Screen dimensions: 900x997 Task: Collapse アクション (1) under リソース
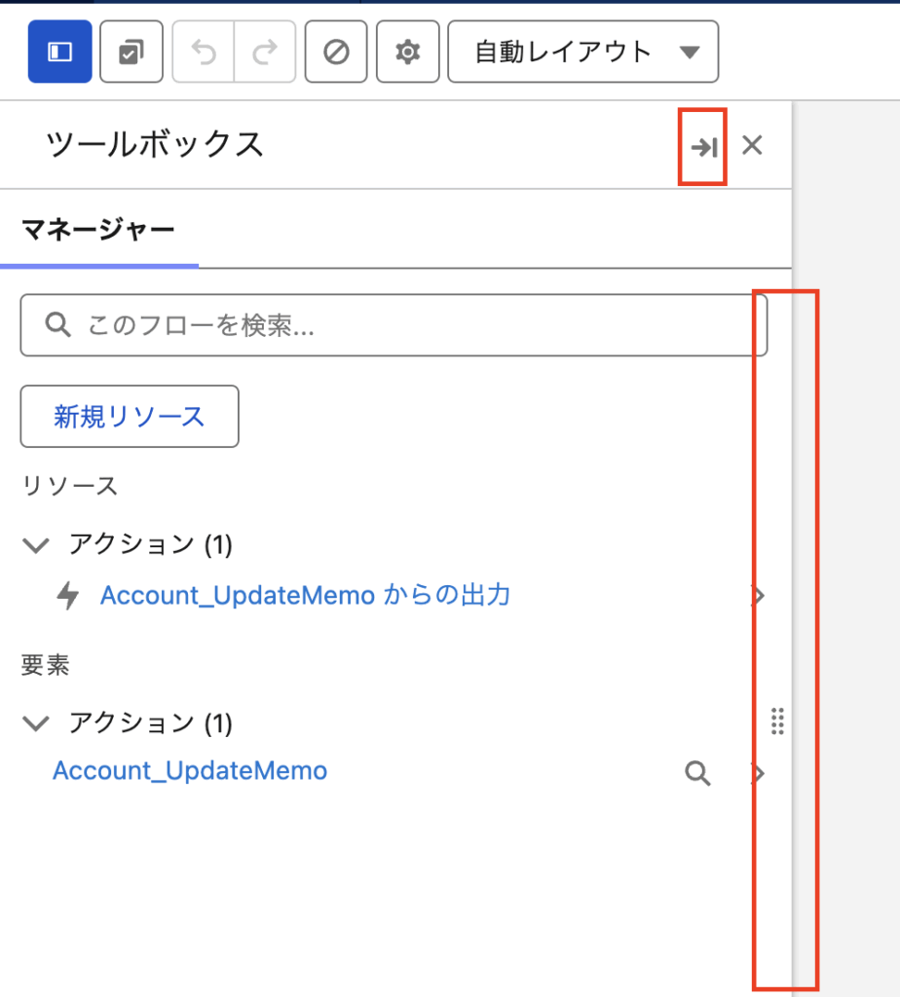click(x=36, y=545)
